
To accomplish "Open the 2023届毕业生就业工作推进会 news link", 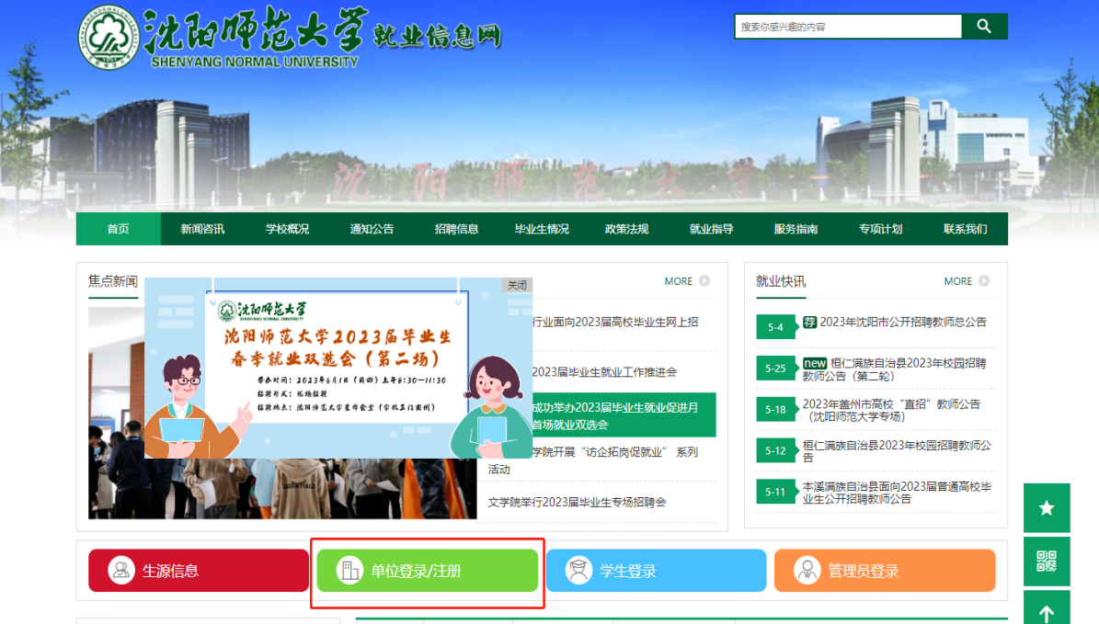I will 604,372.
